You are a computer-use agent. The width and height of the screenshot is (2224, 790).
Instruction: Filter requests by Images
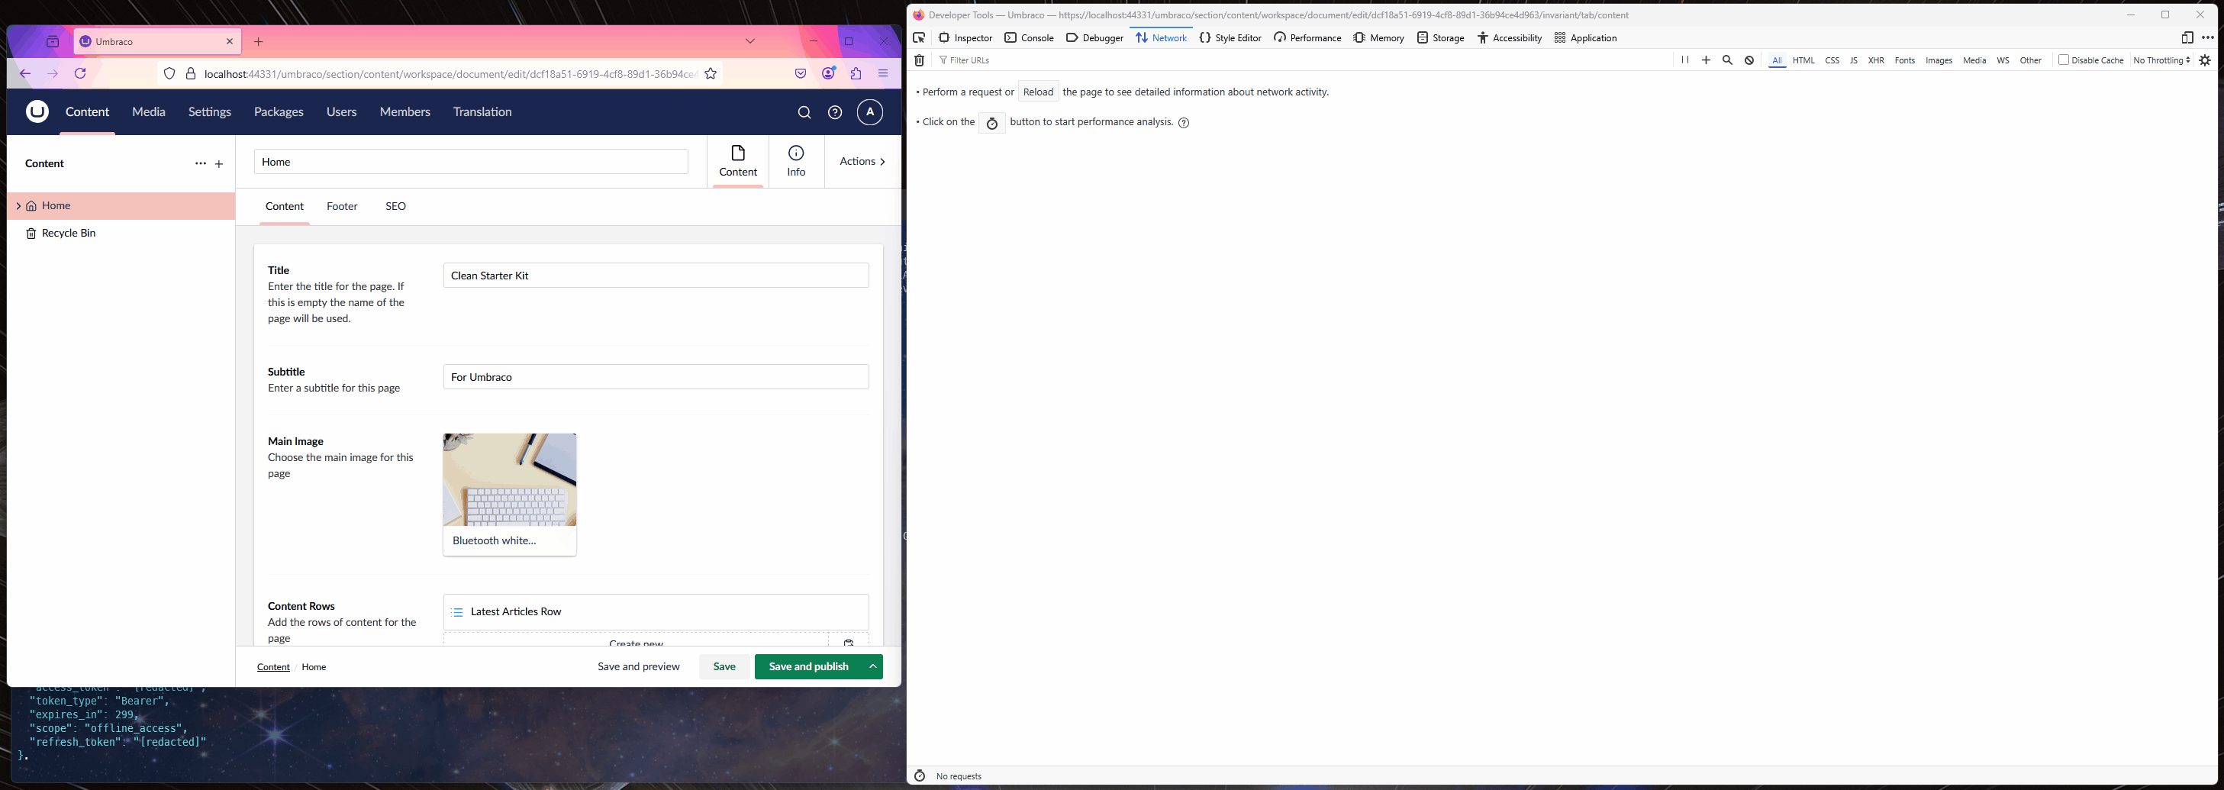point(1939,60)
